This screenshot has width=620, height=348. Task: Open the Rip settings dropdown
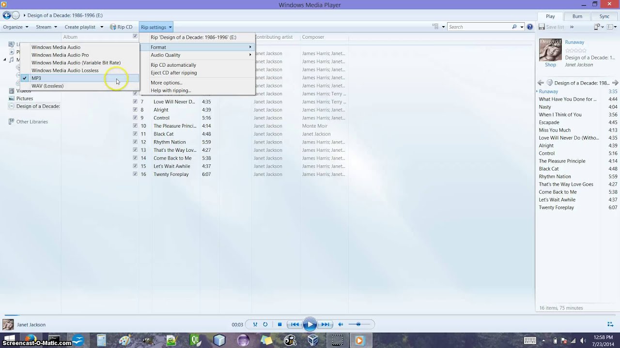pos(156,27)
